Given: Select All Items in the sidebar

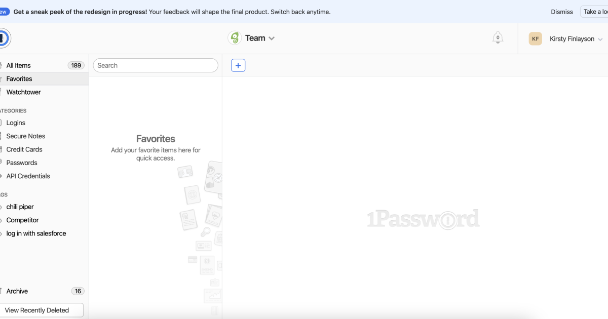Looking at the screenshot, I should (x=18, y=65).
